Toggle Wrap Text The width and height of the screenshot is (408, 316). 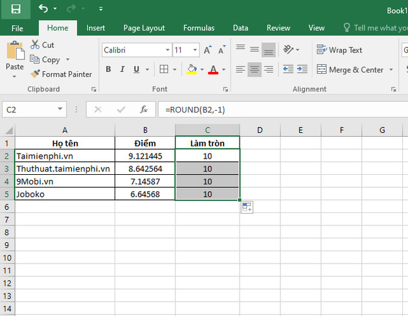(339, 50)
